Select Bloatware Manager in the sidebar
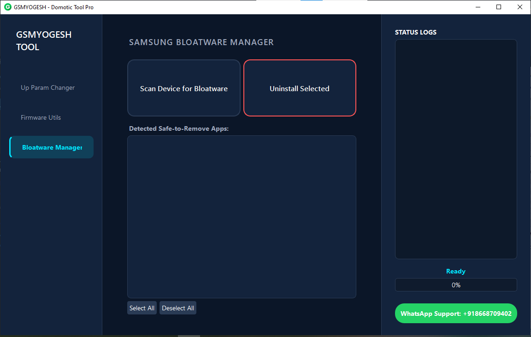The height and width of the screenshot is (337, 531). (x=52, y=147)
